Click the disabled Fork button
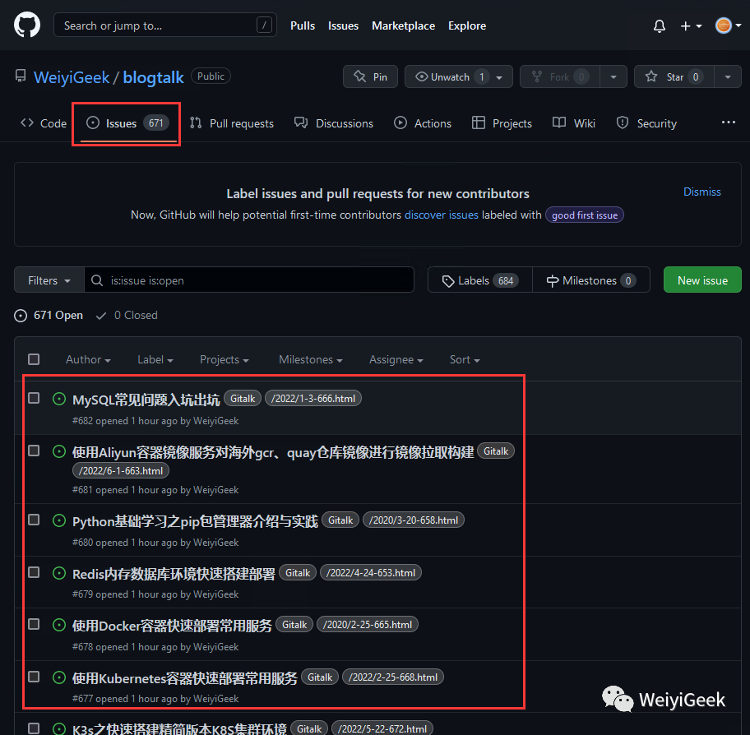Viewport: 750px width, 735px height. (x=560, y=76)
